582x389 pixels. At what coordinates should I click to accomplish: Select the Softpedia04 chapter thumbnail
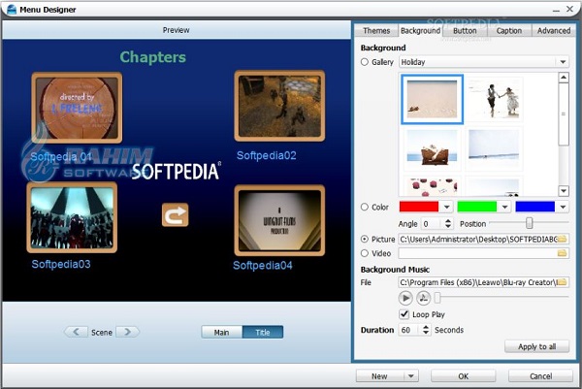click(x=279, y=220)
